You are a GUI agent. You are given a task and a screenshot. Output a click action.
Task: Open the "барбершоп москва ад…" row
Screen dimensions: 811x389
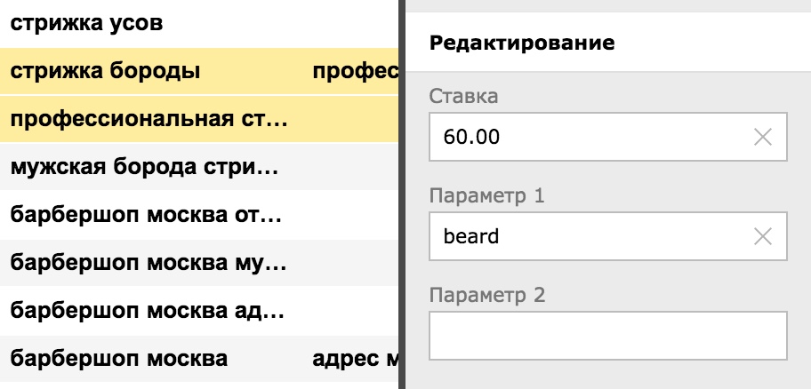pos(147,311)
